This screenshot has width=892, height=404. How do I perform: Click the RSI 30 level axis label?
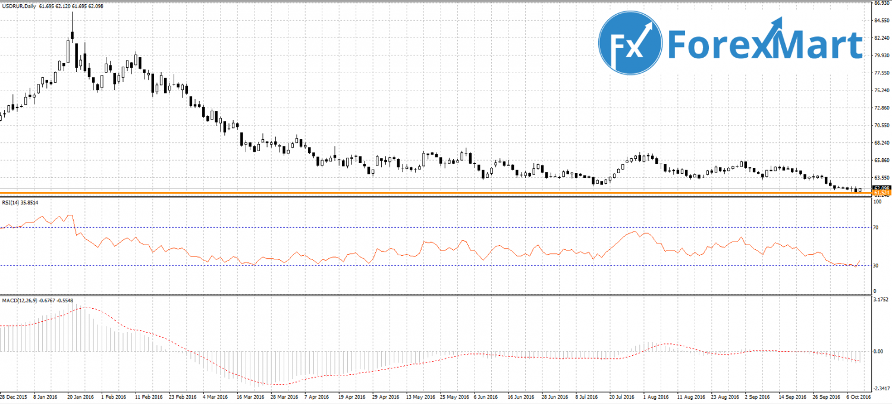(x=876, y=265)
